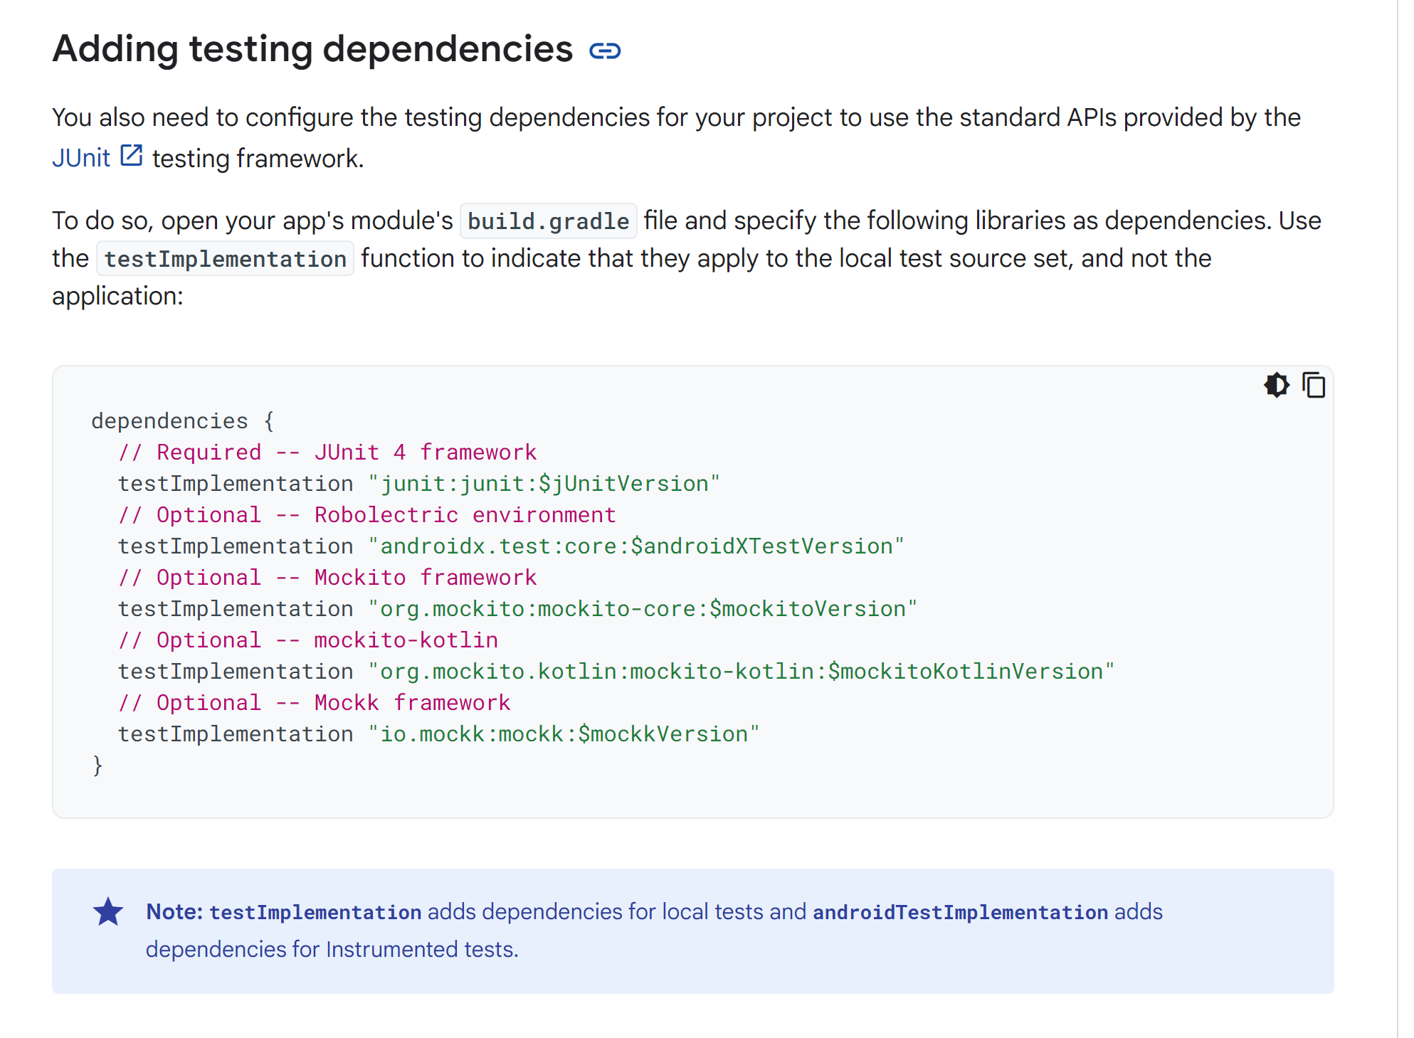
Task: Click the build.gradle inline code
Action: tap(548, 221)
